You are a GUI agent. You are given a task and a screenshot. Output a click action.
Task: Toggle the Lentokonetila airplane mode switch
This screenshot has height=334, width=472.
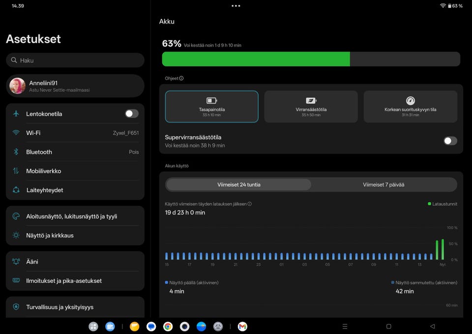[x=131, y=114]
